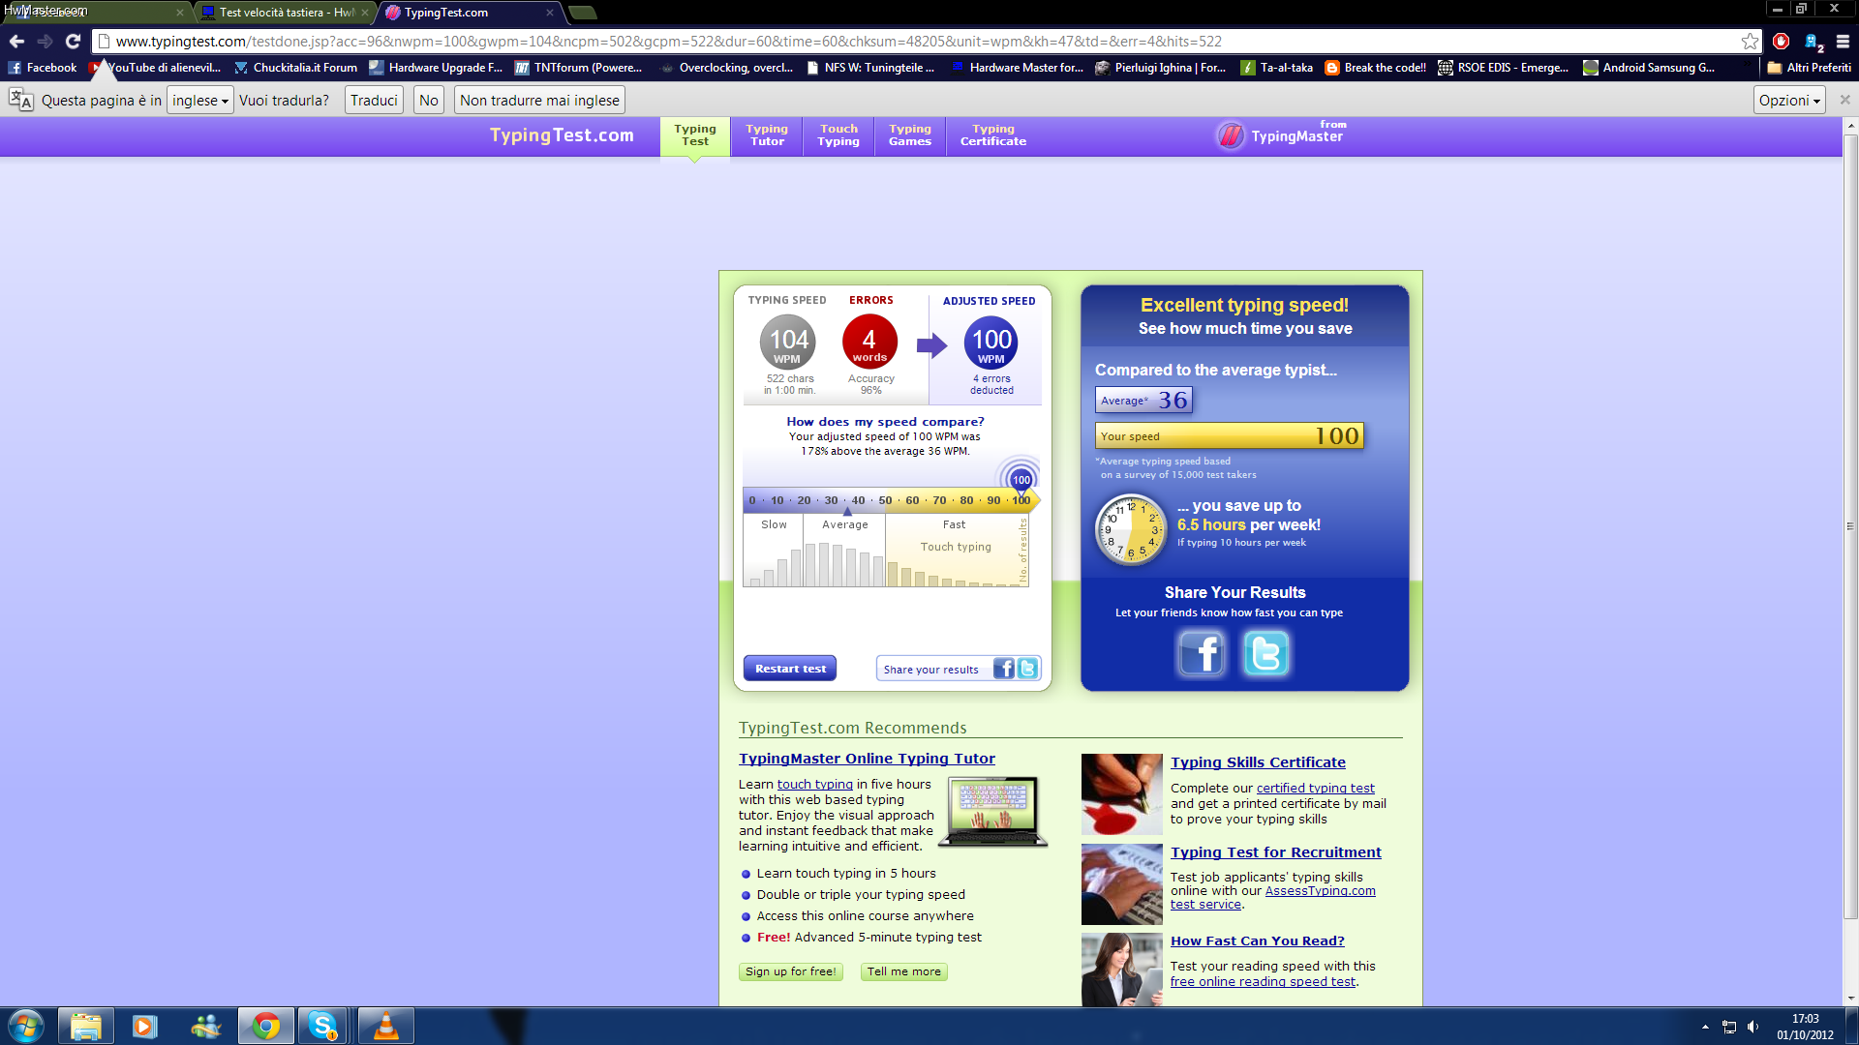
Task: Click the certified typing test link
Action: (x=1316, y=789)
